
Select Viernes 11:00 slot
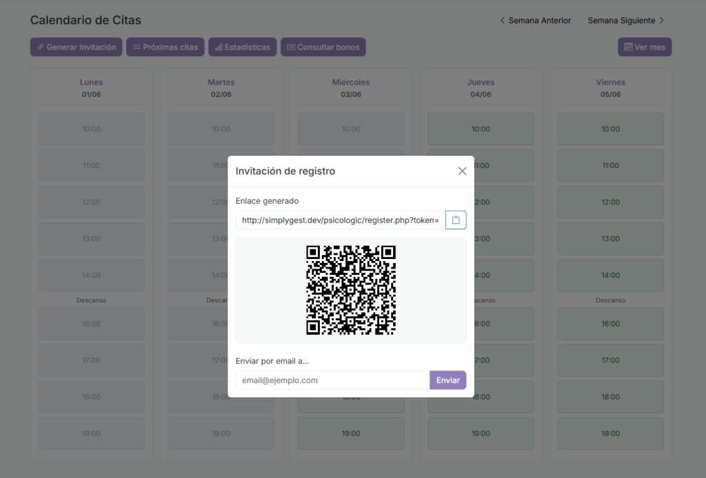(x=611, y=165)
